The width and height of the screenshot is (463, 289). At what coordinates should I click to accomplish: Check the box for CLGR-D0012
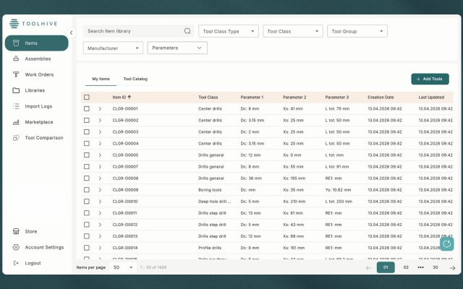[x=87, y=225]
